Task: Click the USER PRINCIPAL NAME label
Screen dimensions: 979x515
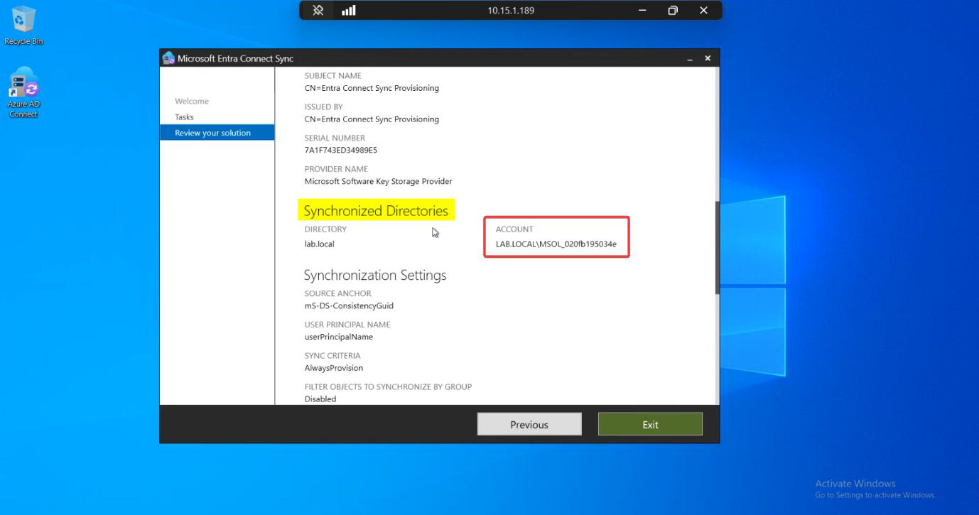Action: coord(347,325)
